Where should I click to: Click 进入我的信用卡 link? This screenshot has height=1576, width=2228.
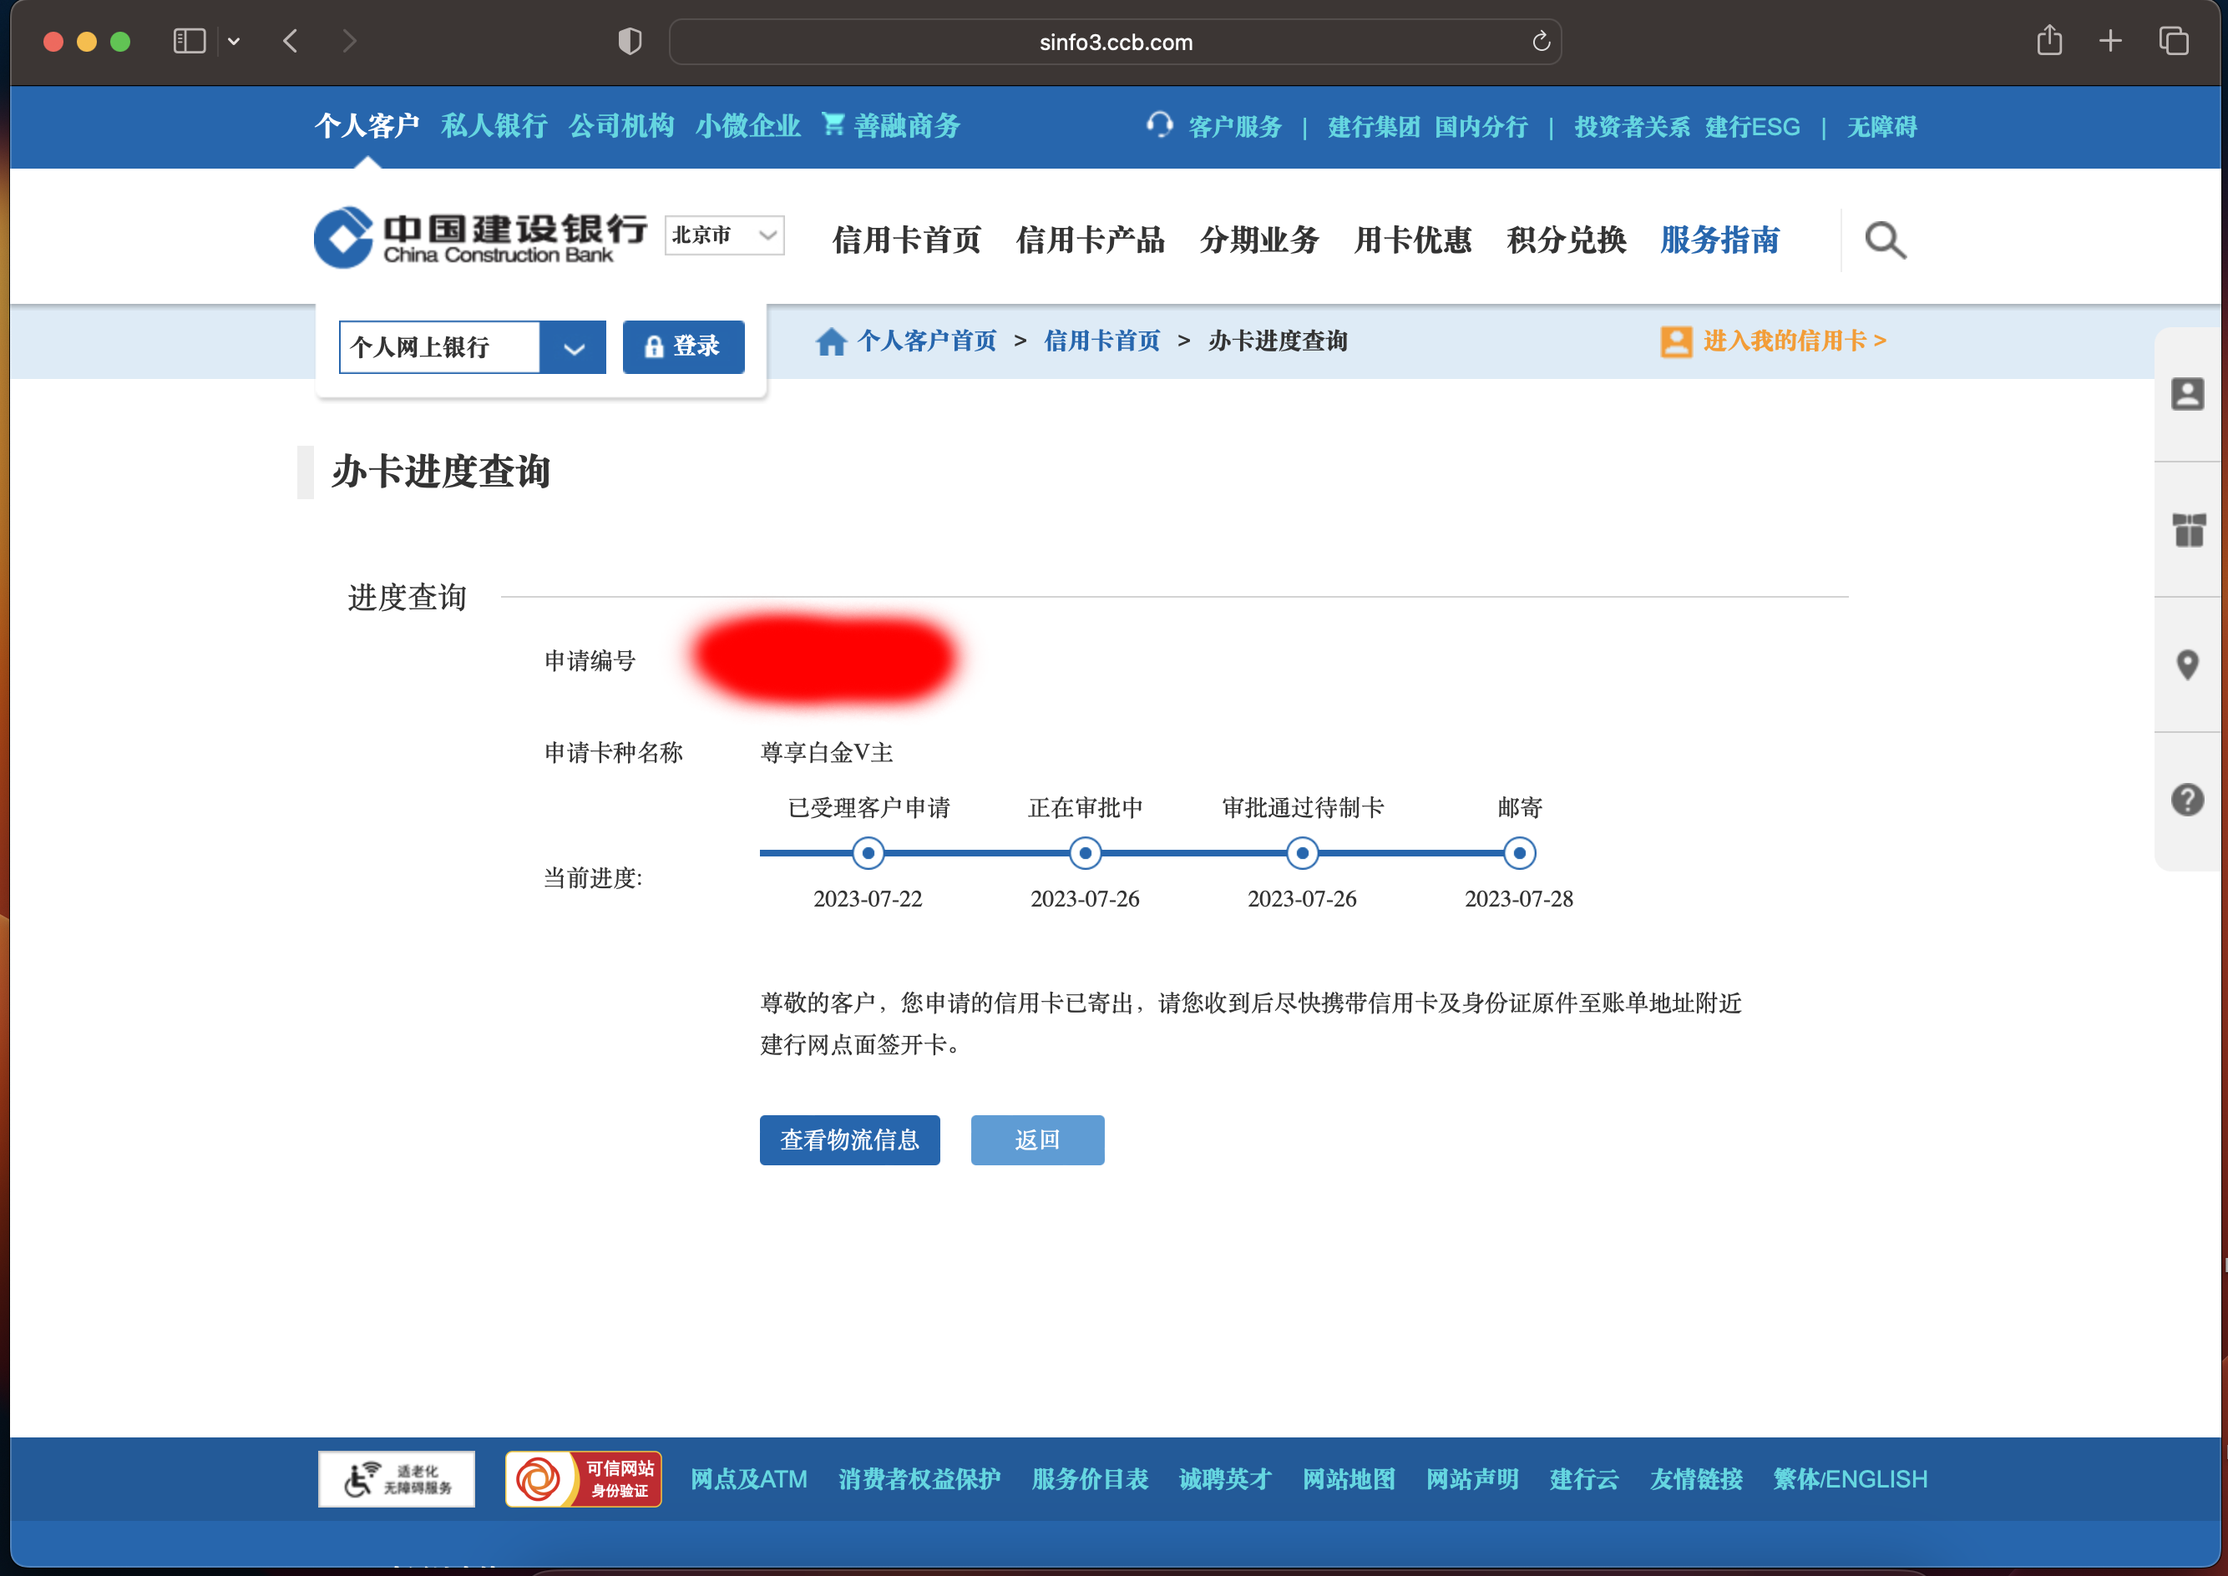(1794, 341)
